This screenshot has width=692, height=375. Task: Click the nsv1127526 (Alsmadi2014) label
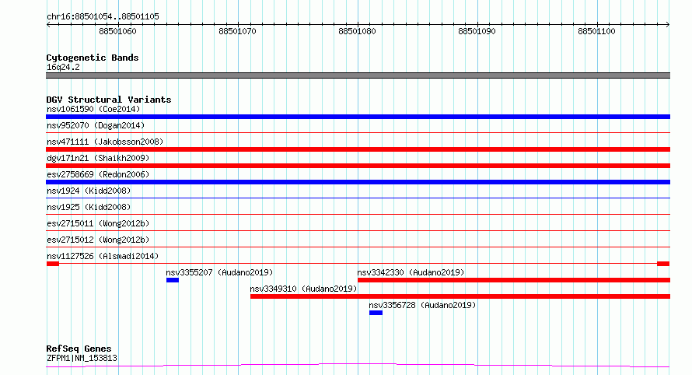click(103, 256)
